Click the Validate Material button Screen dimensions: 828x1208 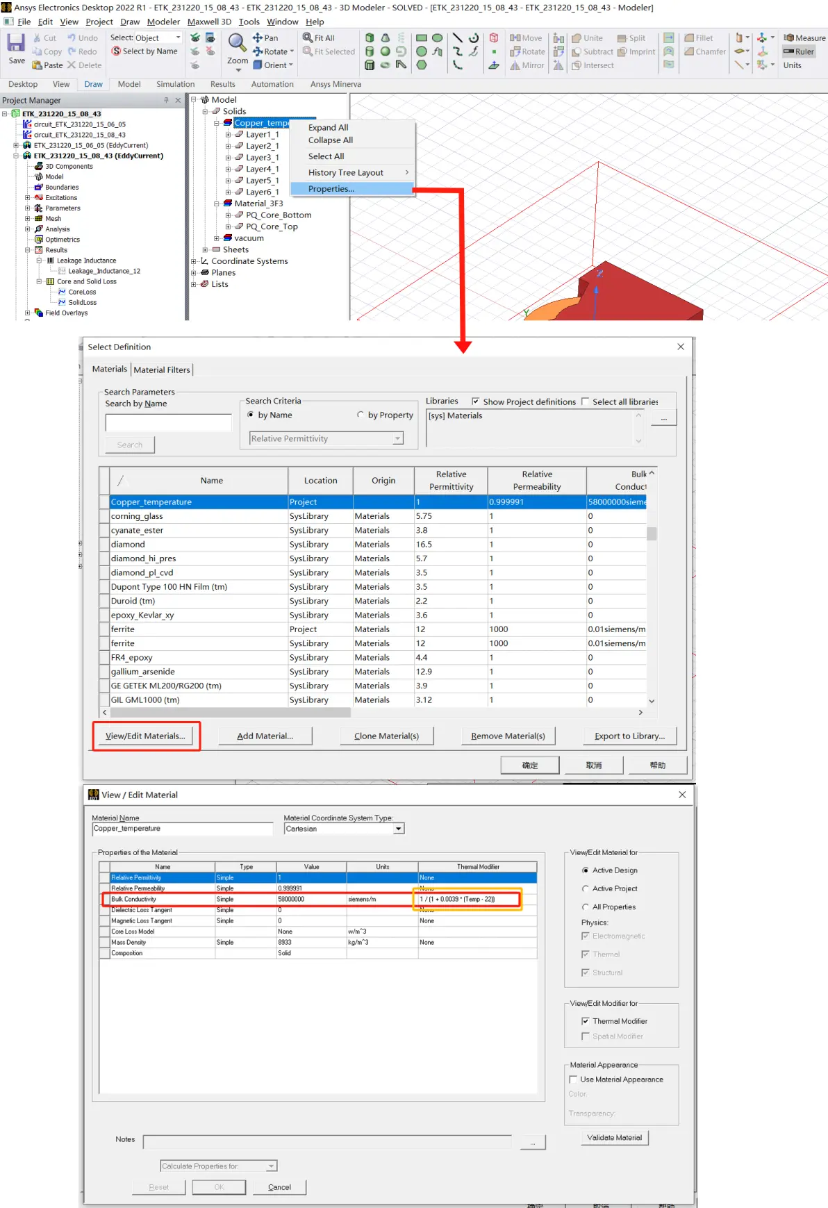pyautogui.click(x=614, y=1137)
